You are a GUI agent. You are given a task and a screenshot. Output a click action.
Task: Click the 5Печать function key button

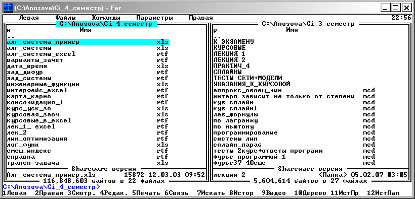pyautogui.click(x=146, y=193)
